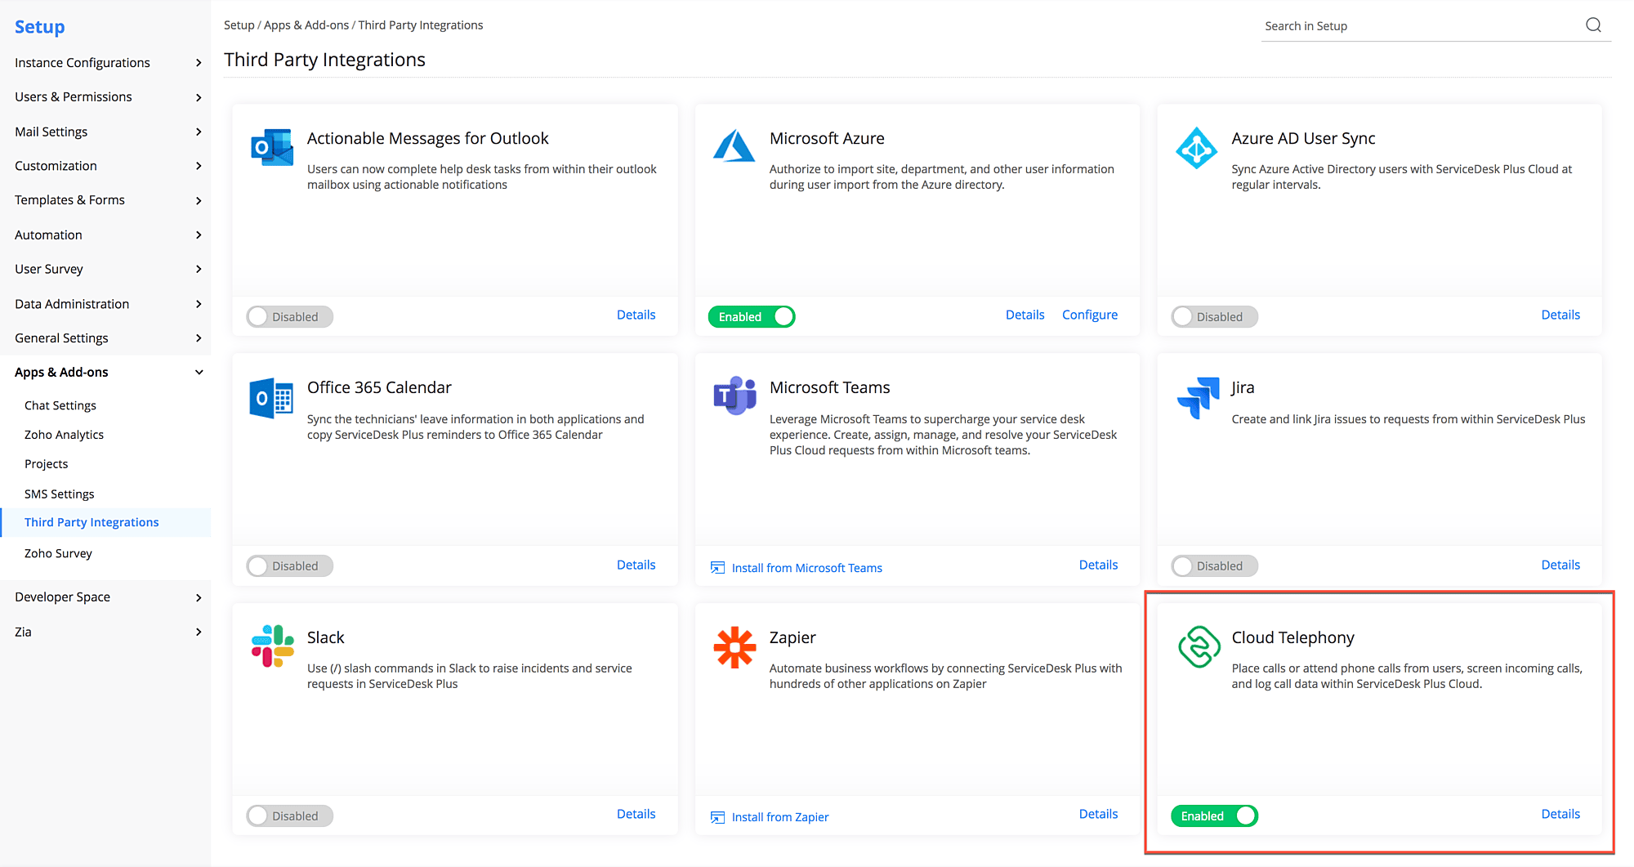Click the Microsoft Azure logo icon

[x=734, y=147]
